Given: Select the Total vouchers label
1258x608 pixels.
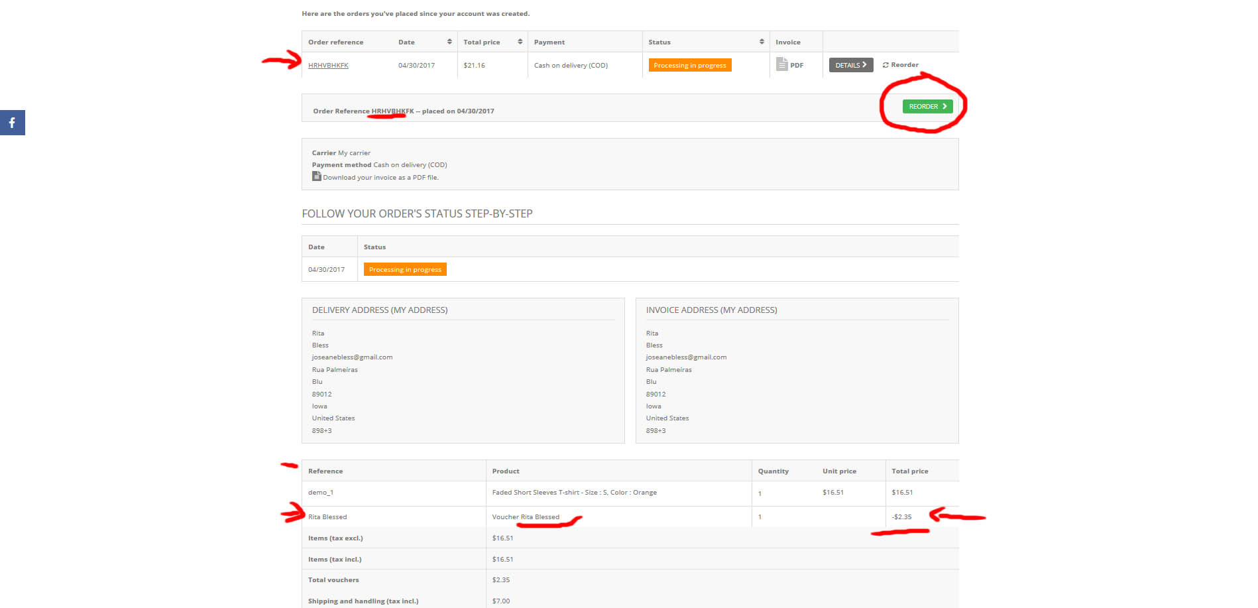Looking at the screenshot, I should point(333,579).
